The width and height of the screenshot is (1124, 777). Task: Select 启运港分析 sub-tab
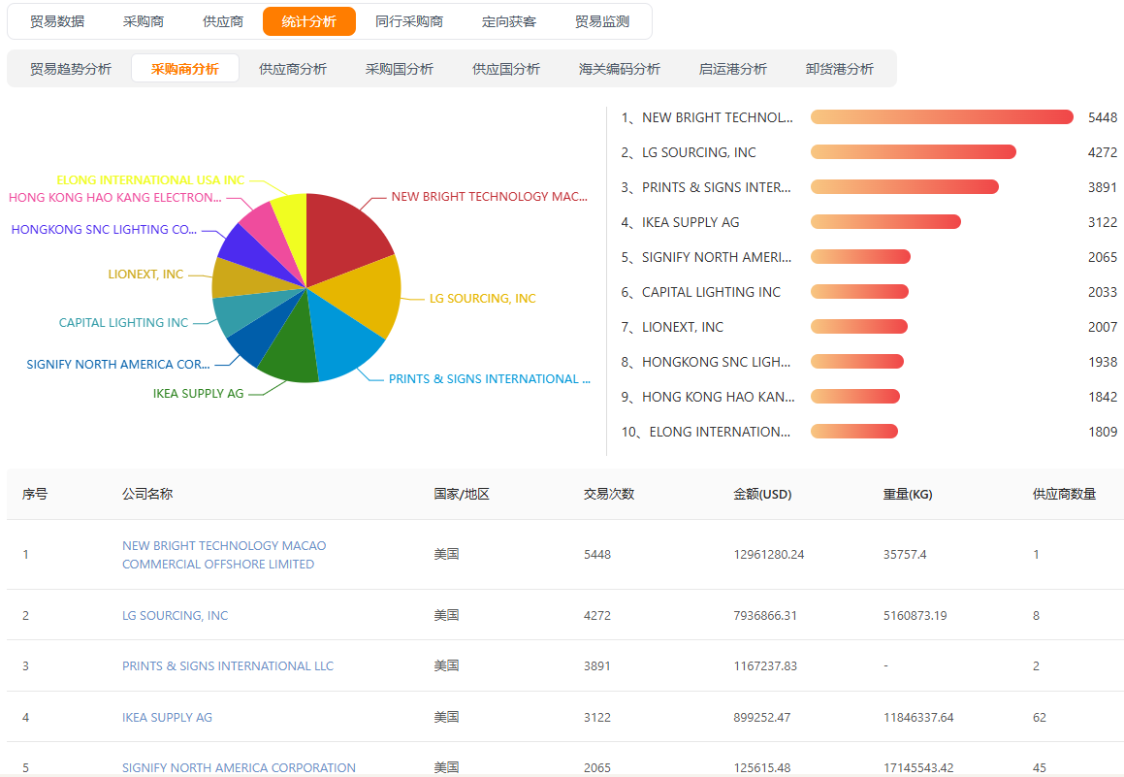coord(732,69)
